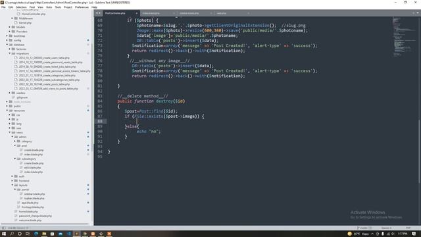Viewport: 421px width, 237px height.
Task: Switch to the PostController.php tab
Action: [116, 13]
